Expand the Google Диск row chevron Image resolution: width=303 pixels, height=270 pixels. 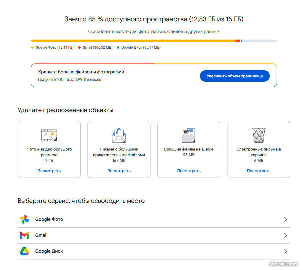286,251
